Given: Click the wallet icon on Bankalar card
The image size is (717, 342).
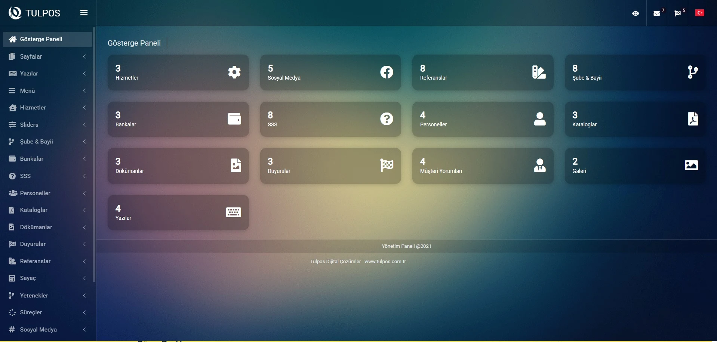Looking at the screenshot, I should [234, 119].
